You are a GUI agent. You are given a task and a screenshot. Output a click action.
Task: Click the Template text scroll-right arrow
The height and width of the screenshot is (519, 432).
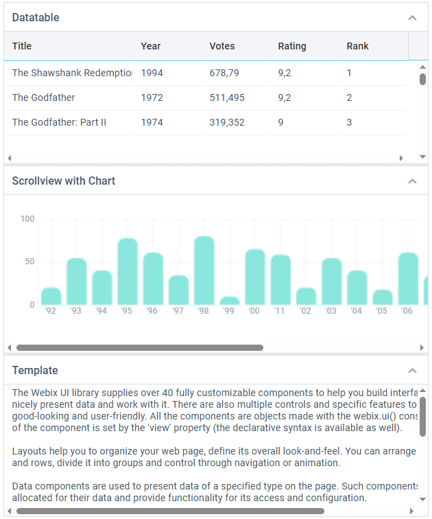pos(411,511)
